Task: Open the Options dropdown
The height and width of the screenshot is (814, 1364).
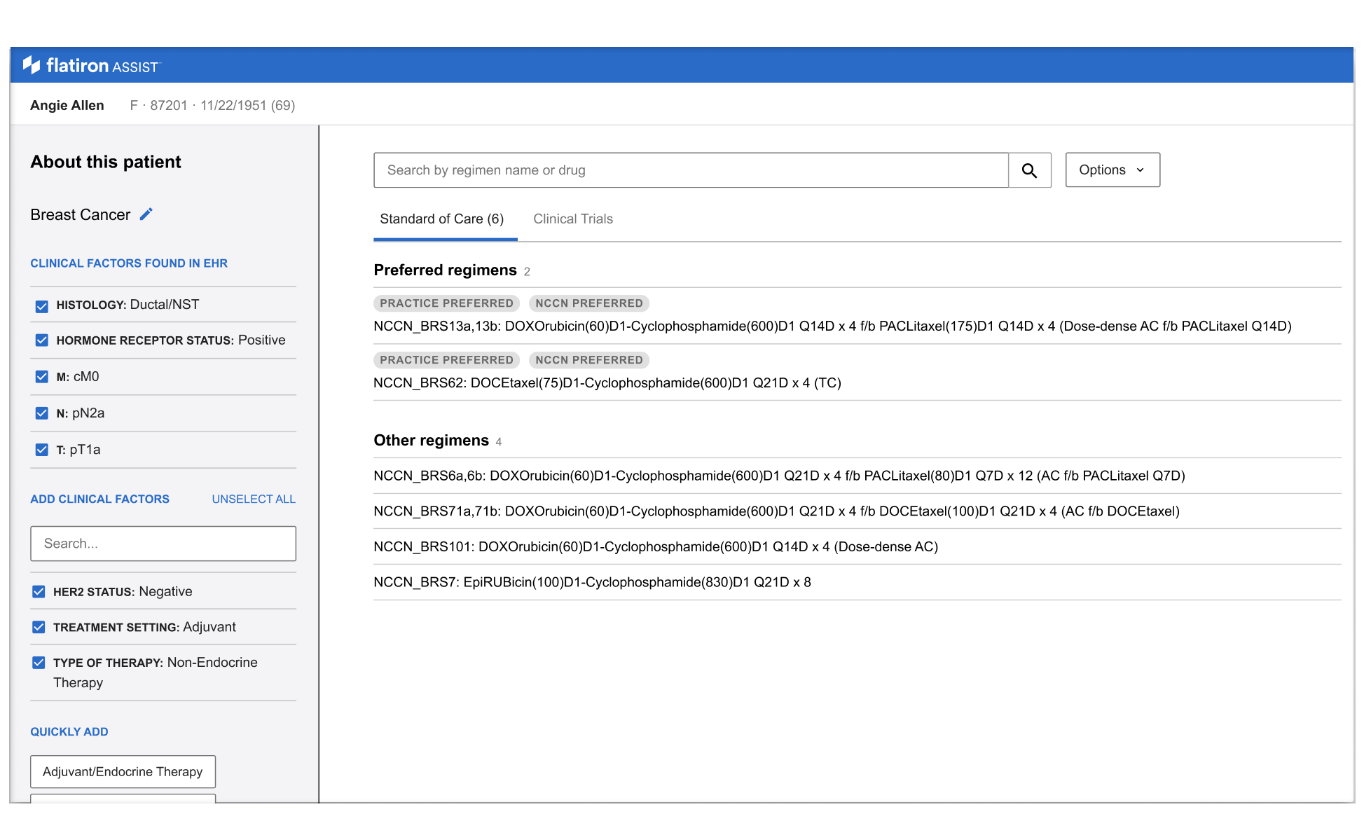Action: 1112,170
